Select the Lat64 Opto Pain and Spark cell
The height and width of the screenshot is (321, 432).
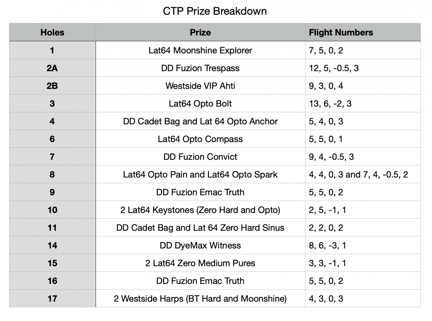point(200,175)
